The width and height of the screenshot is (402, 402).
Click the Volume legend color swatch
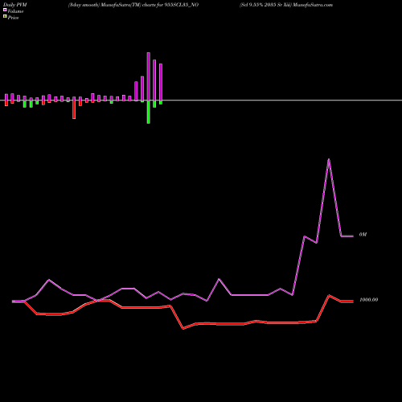(x=5, y=10)
